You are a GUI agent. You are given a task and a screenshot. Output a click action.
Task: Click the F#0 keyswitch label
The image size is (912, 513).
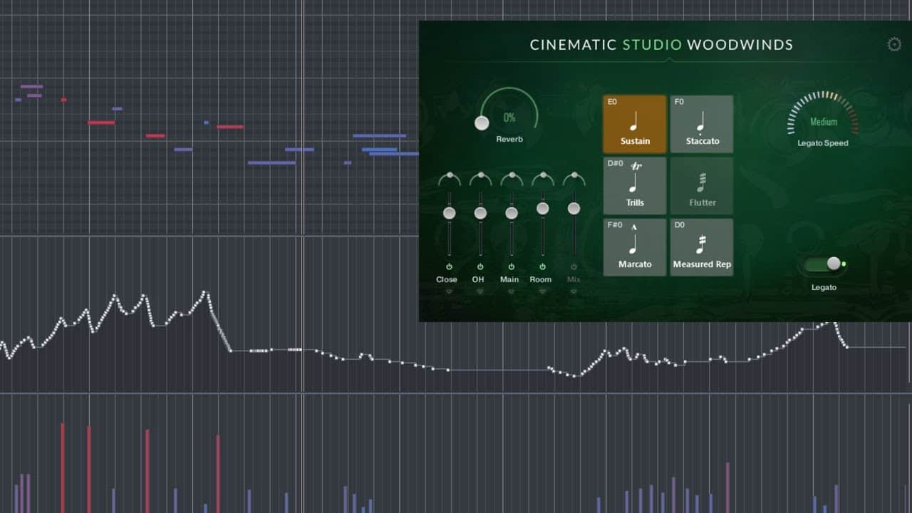[x=615, y=225]
